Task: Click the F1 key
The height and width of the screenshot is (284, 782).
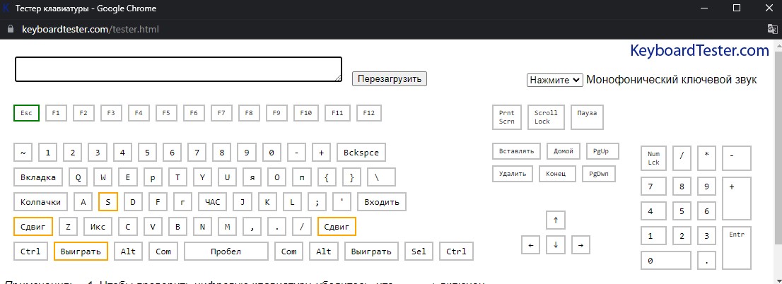Action: (x=56, y=113)
